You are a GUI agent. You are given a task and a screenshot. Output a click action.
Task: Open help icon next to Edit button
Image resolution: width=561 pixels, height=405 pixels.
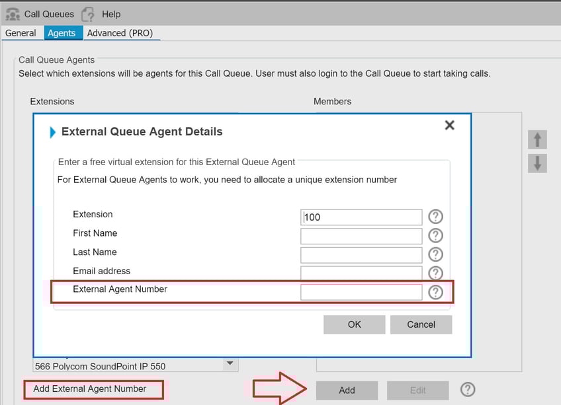(468, 390)
